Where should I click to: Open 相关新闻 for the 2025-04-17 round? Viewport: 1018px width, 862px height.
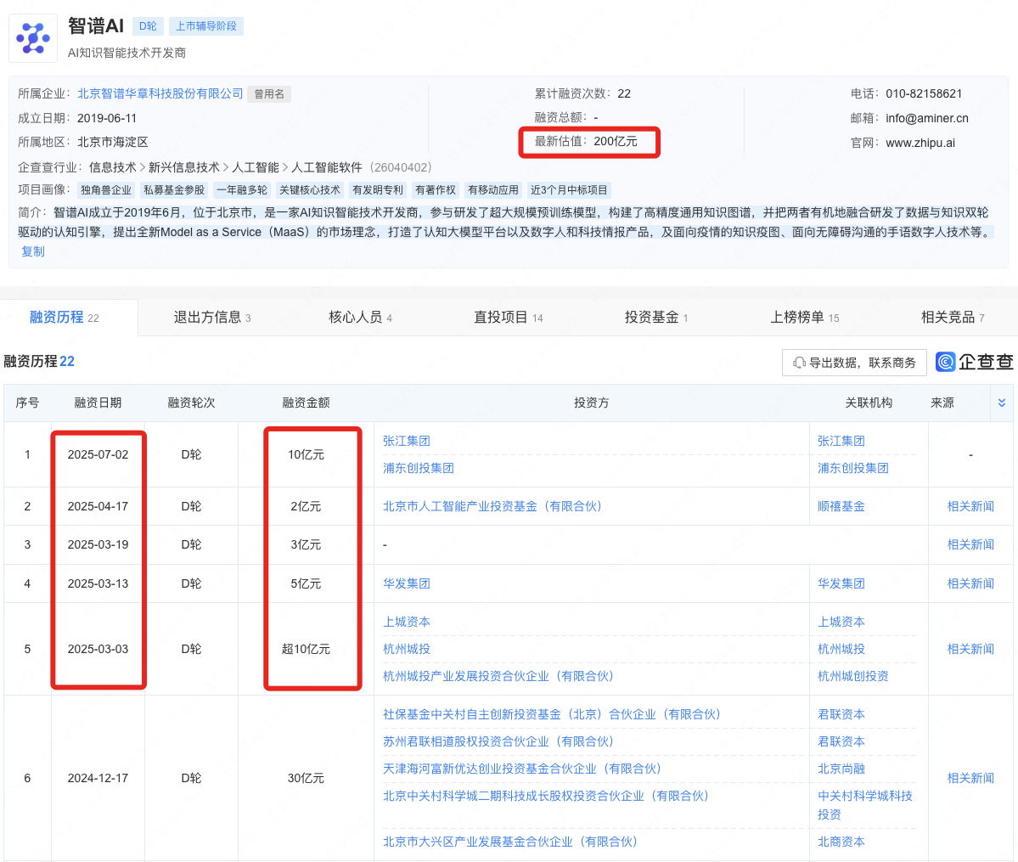[x=969, y=505]
